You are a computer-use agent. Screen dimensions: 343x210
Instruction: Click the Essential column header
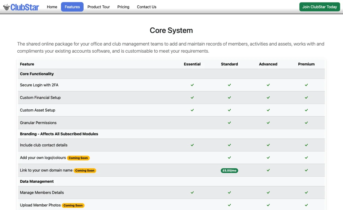(x=192, y=64)
